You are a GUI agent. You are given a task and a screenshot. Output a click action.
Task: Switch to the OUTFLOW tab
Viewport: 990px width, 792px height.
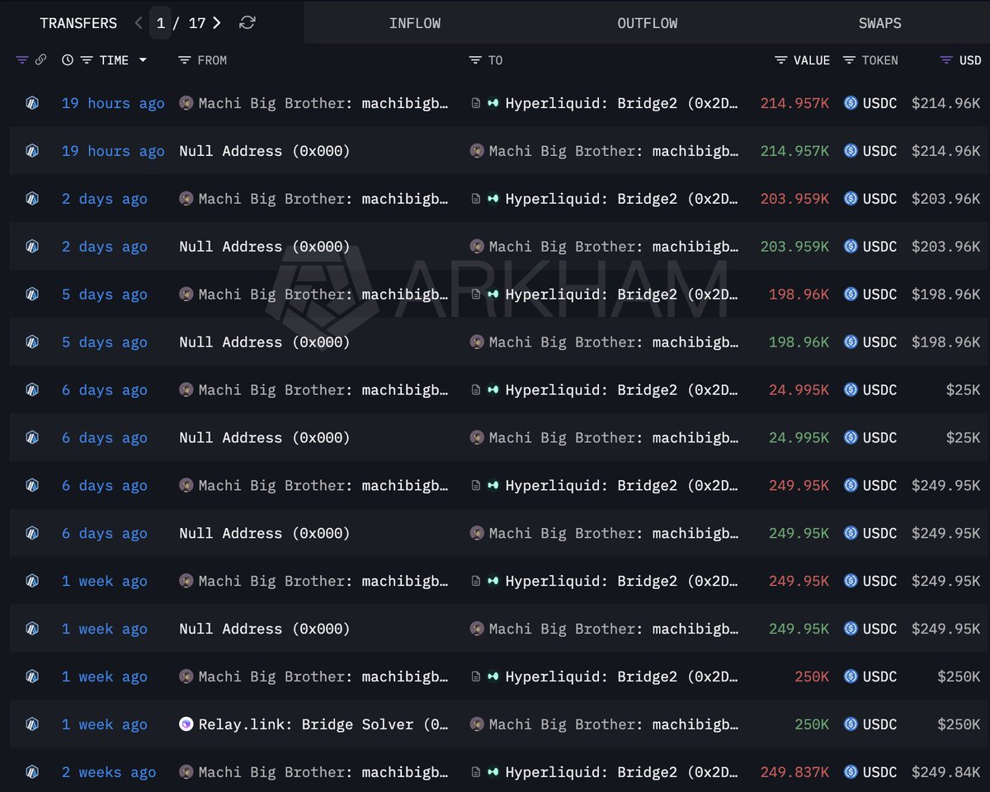pos(647,23)
